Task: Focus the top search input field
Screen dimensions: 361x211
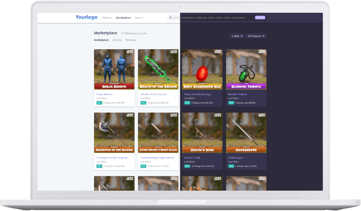Action: pos(216,17)
